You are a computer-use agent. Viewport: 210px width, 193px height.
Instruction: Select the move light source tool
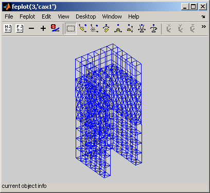coord(94,28)
